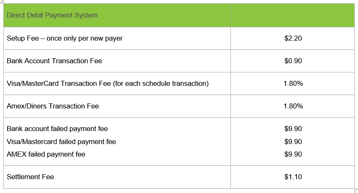Click $9.90 beside AMEX failed payment fee
This screenshot has height=193, width=358.
click(x=293, y=154)
